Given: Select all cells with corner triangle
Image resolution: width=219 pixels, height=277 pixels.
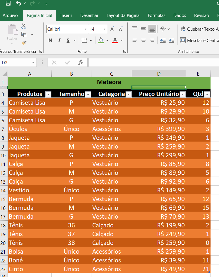Looking at the screenshot, I should click(4, 74).
